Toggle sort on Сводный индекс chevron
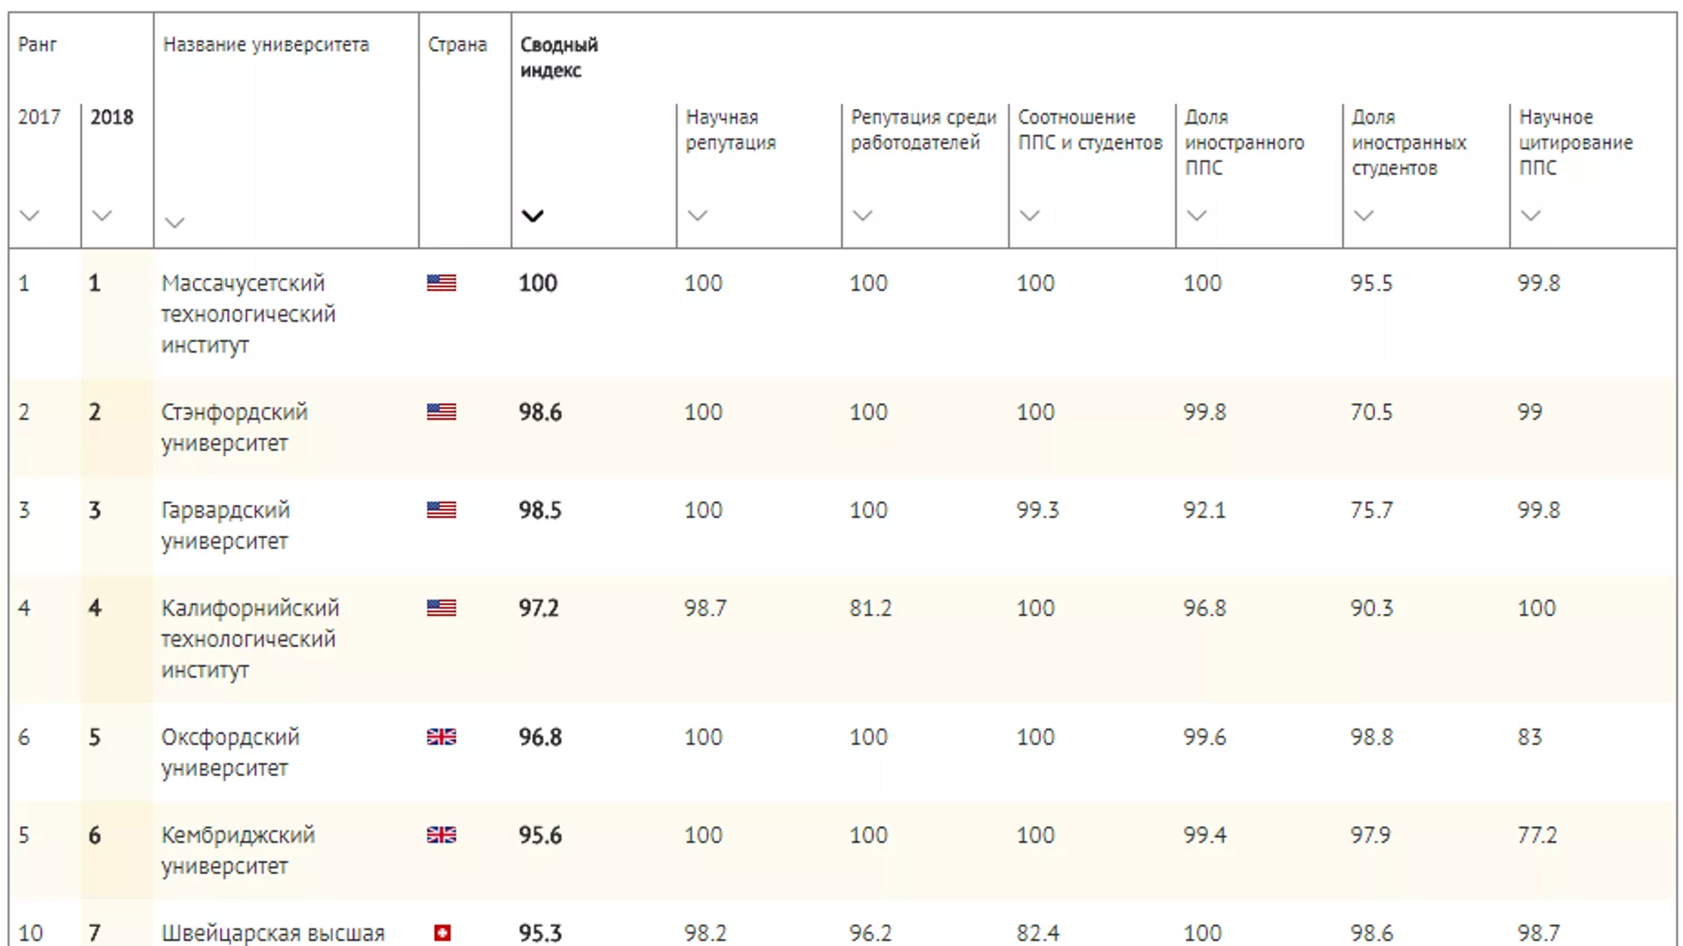The width and height of the screenshot is (1683, 946). point(532,216)
